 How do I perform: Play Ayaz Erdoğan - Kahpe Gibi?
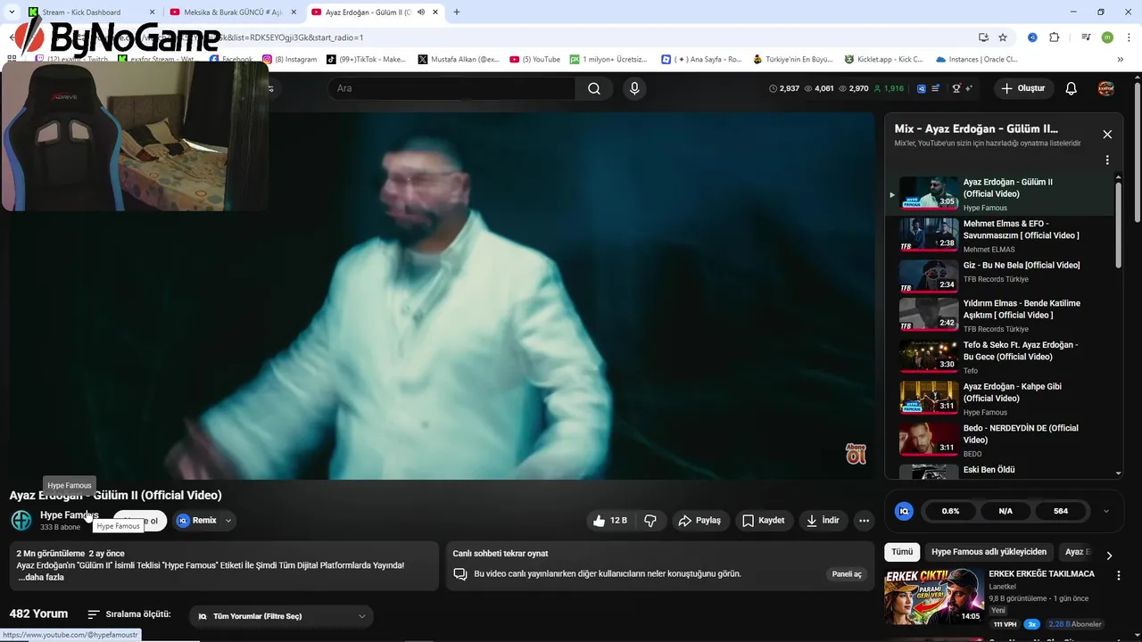pyautogui.click(x=1006, y=399)
